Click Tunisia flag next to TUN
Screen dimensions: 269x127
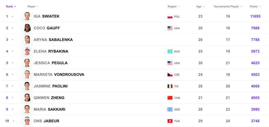tap(170, 121)
